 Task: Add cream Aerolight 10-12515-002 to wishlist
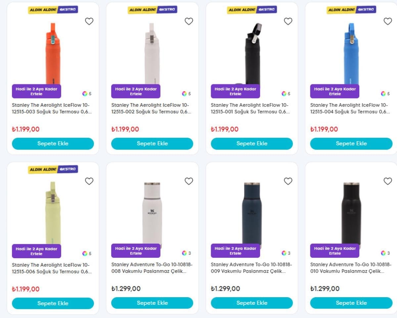189,21
